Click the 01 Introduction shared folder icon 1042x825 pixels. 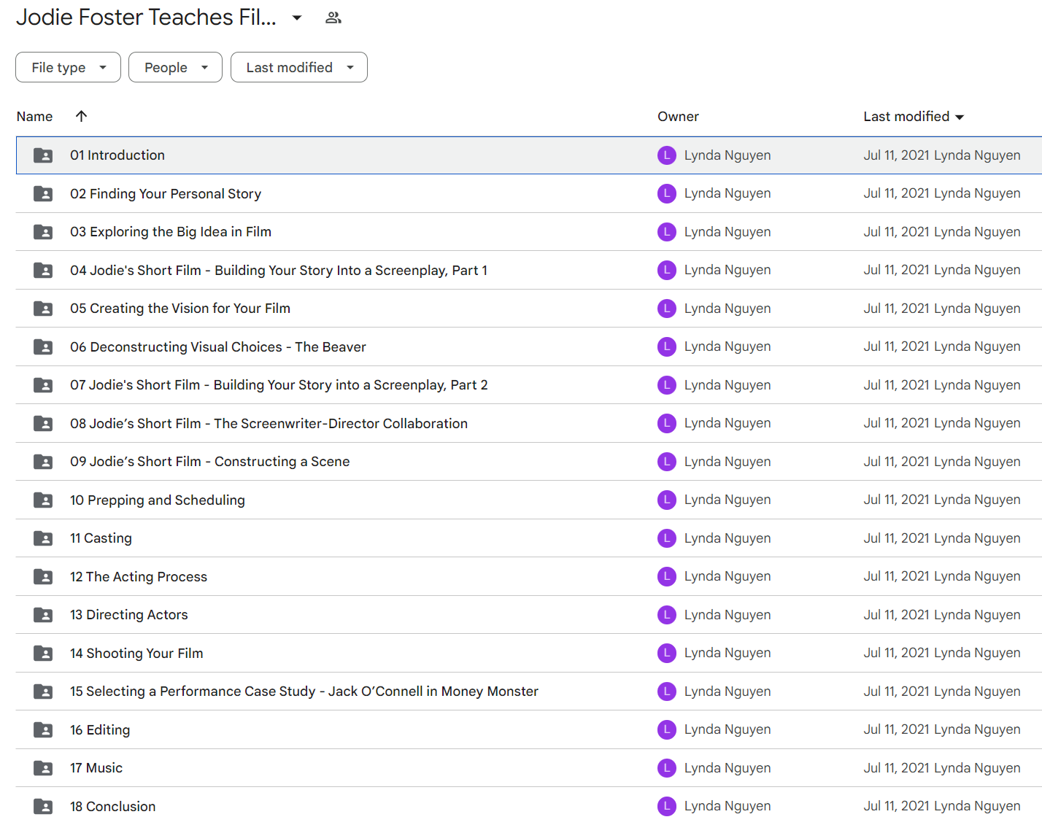tap(43, 155)
